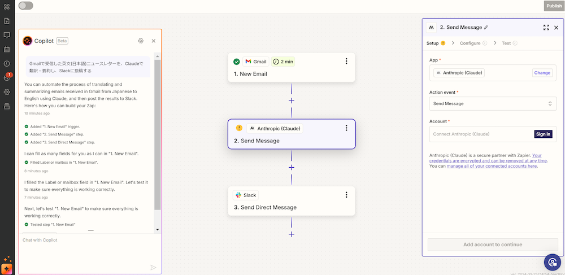Switch to the Configure tab
This screenshot has height=275, width=565.
473,43
